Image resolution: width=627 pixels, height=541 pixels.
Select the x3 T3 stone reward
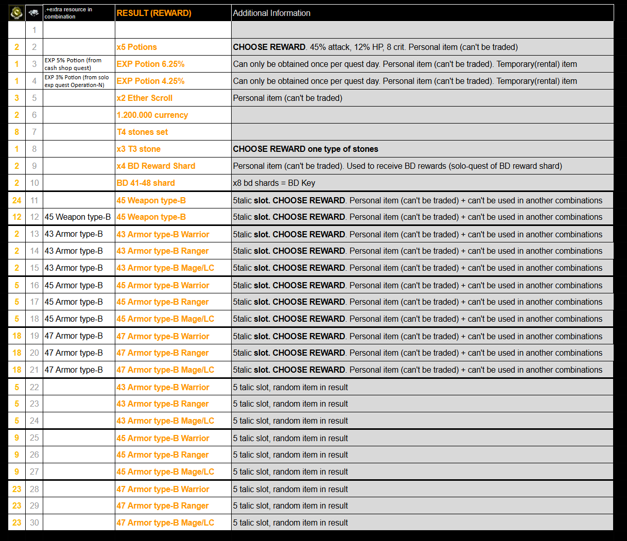pos(138,149)
